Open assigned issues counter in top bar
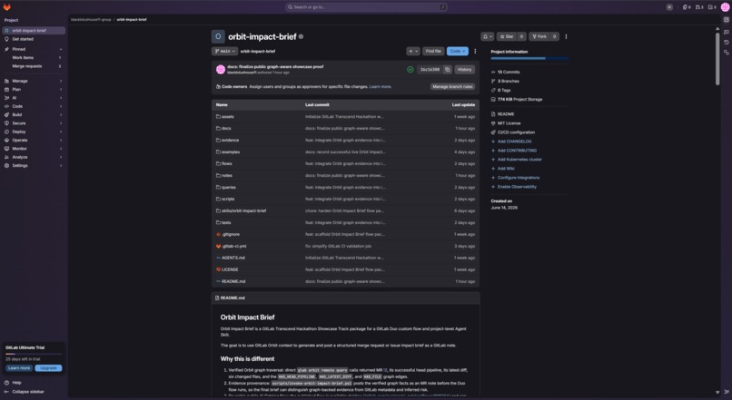The width and height of the screenshot is (732, 400). [x=687, y=7]
